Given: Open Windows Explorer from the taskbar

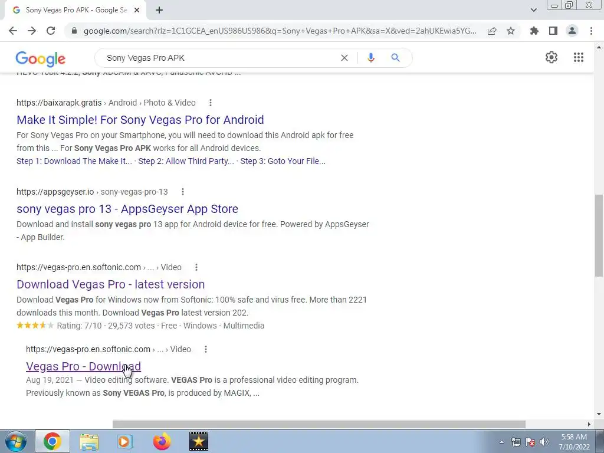Looking at the screenshot, I should click(x=89, y=441).
